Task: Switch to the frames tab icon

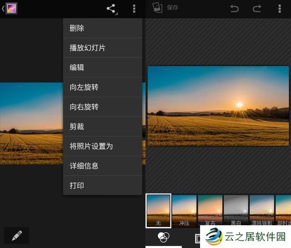Action: [197, 238]
